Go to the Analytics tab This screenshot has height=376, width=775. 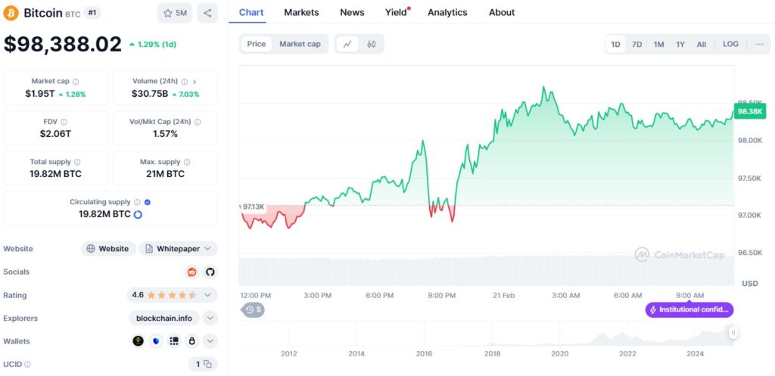[x=447, y=12]
